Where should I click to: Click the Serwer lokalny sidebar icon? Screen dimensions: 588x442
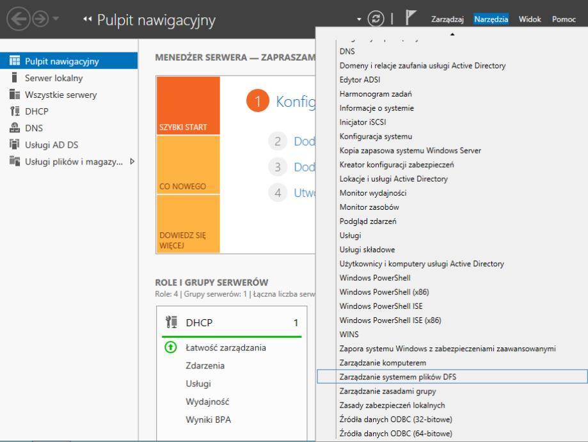14,77
